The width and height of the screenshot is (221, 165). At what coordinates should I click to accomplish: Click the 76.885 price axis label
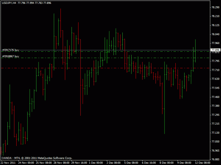[x=215, y=159]
